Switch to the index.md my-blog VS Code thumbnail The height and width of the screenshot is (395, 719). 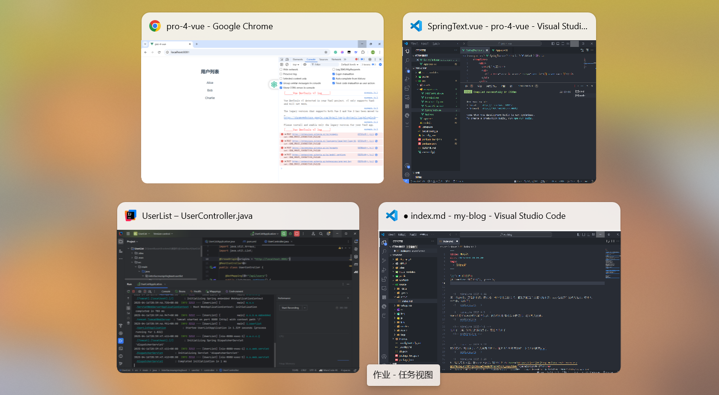[x=499, y=302]
